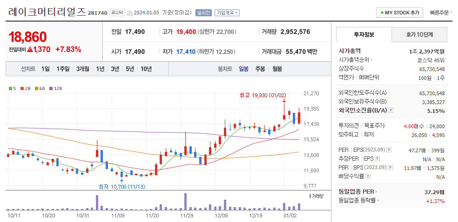Select the 3개월 line chart
Screen dimensions: 458x222
click(x=83, y=69)
